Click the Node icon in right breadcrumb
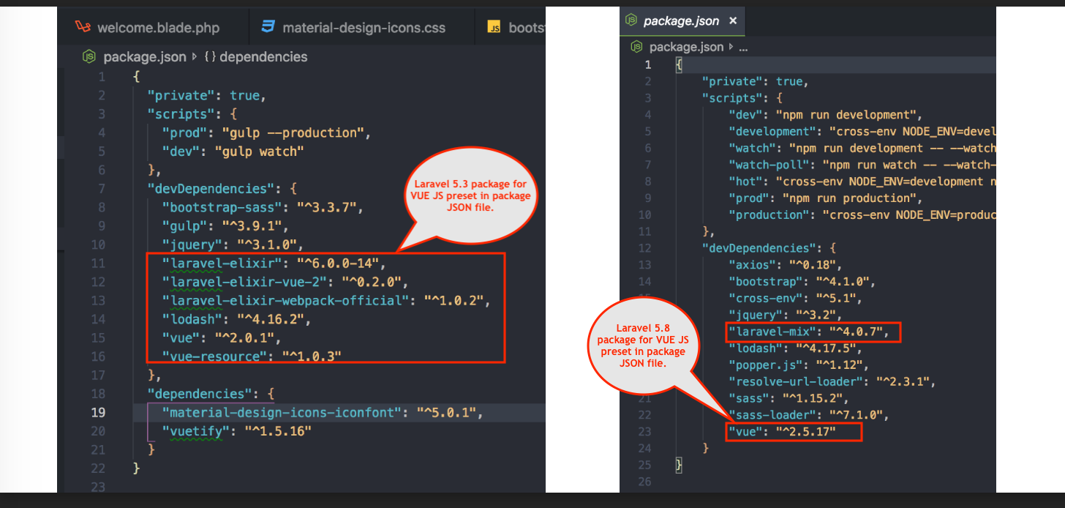This screenshot has height=508, width=1065. [637, 47]
